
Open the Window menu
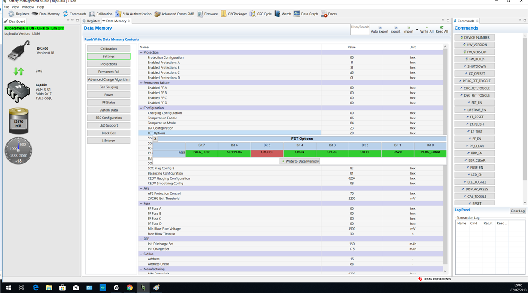28,7
